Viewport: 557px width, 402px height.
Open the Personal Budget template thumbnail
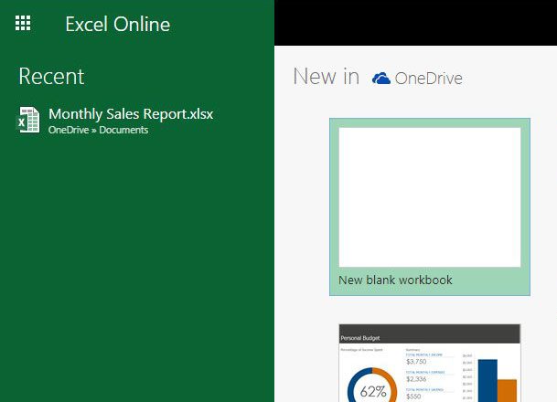click(x=430, y=363)
